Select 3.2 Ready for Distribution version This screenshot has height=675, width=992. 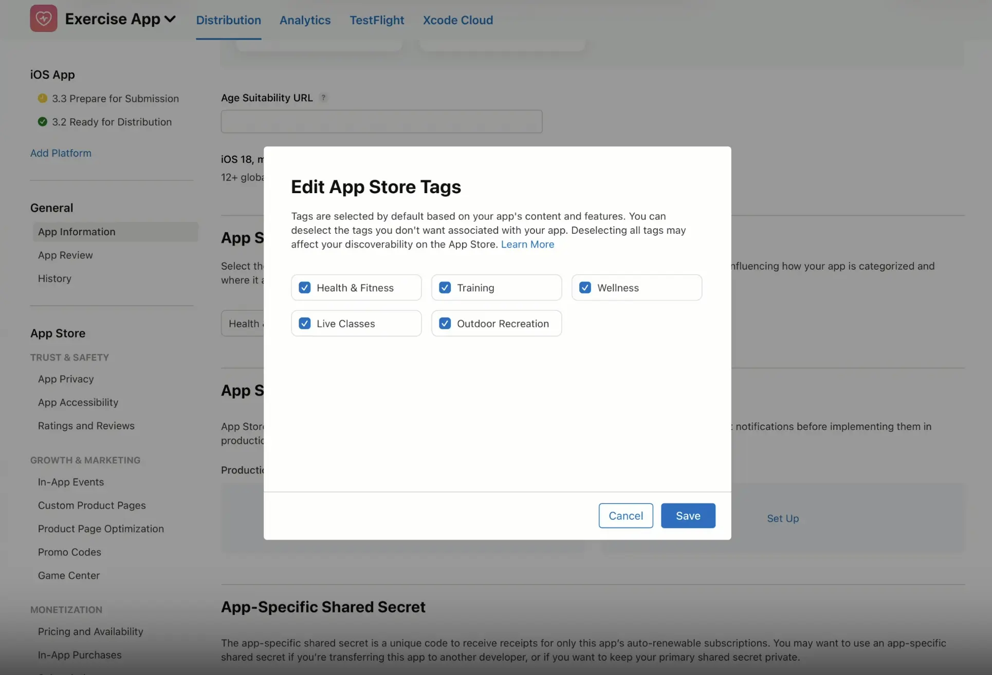112,122
